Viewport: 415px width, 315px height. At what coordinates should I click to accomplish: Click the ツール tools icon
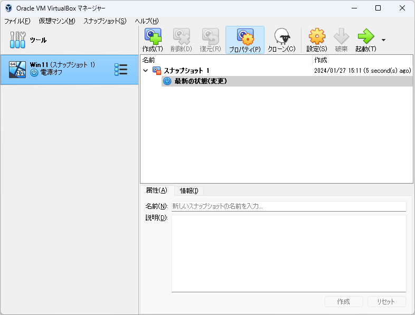[x=17, y=40]
